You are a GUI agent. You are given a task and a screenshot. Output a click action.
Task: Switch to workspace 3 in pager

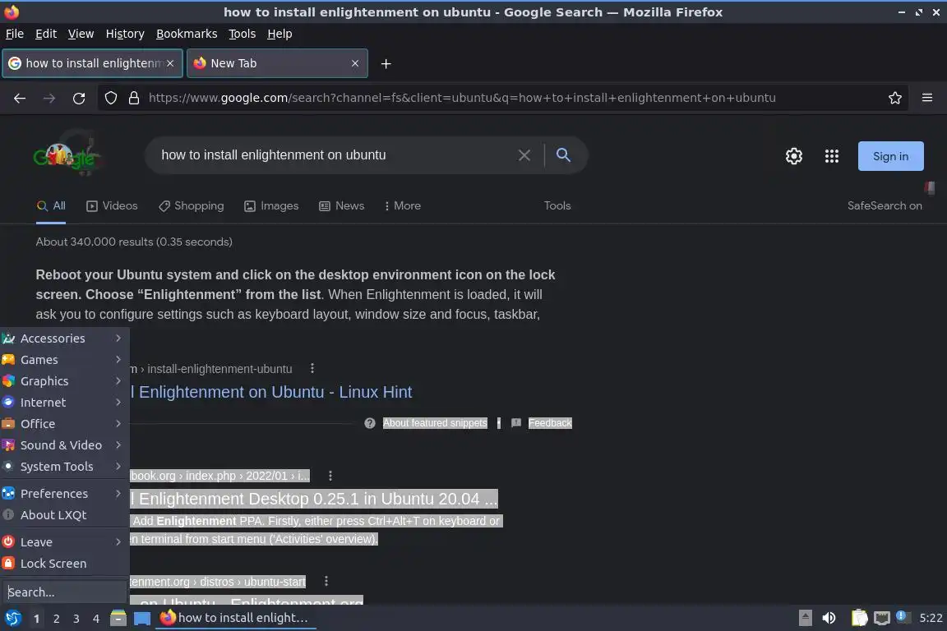[76, 619]
